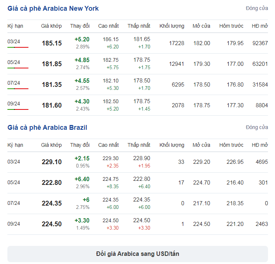Click the 222.80 matched price for 05/24

click(x=52, y=183)
